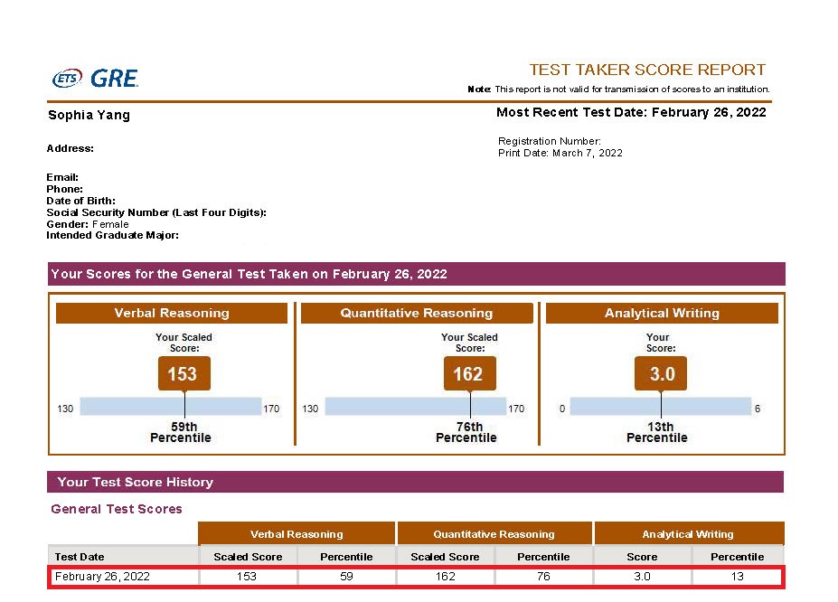Select the 59 percentile table cell
Image resolution: width=838 pixels, height=602 pixels.
point(346,577)
